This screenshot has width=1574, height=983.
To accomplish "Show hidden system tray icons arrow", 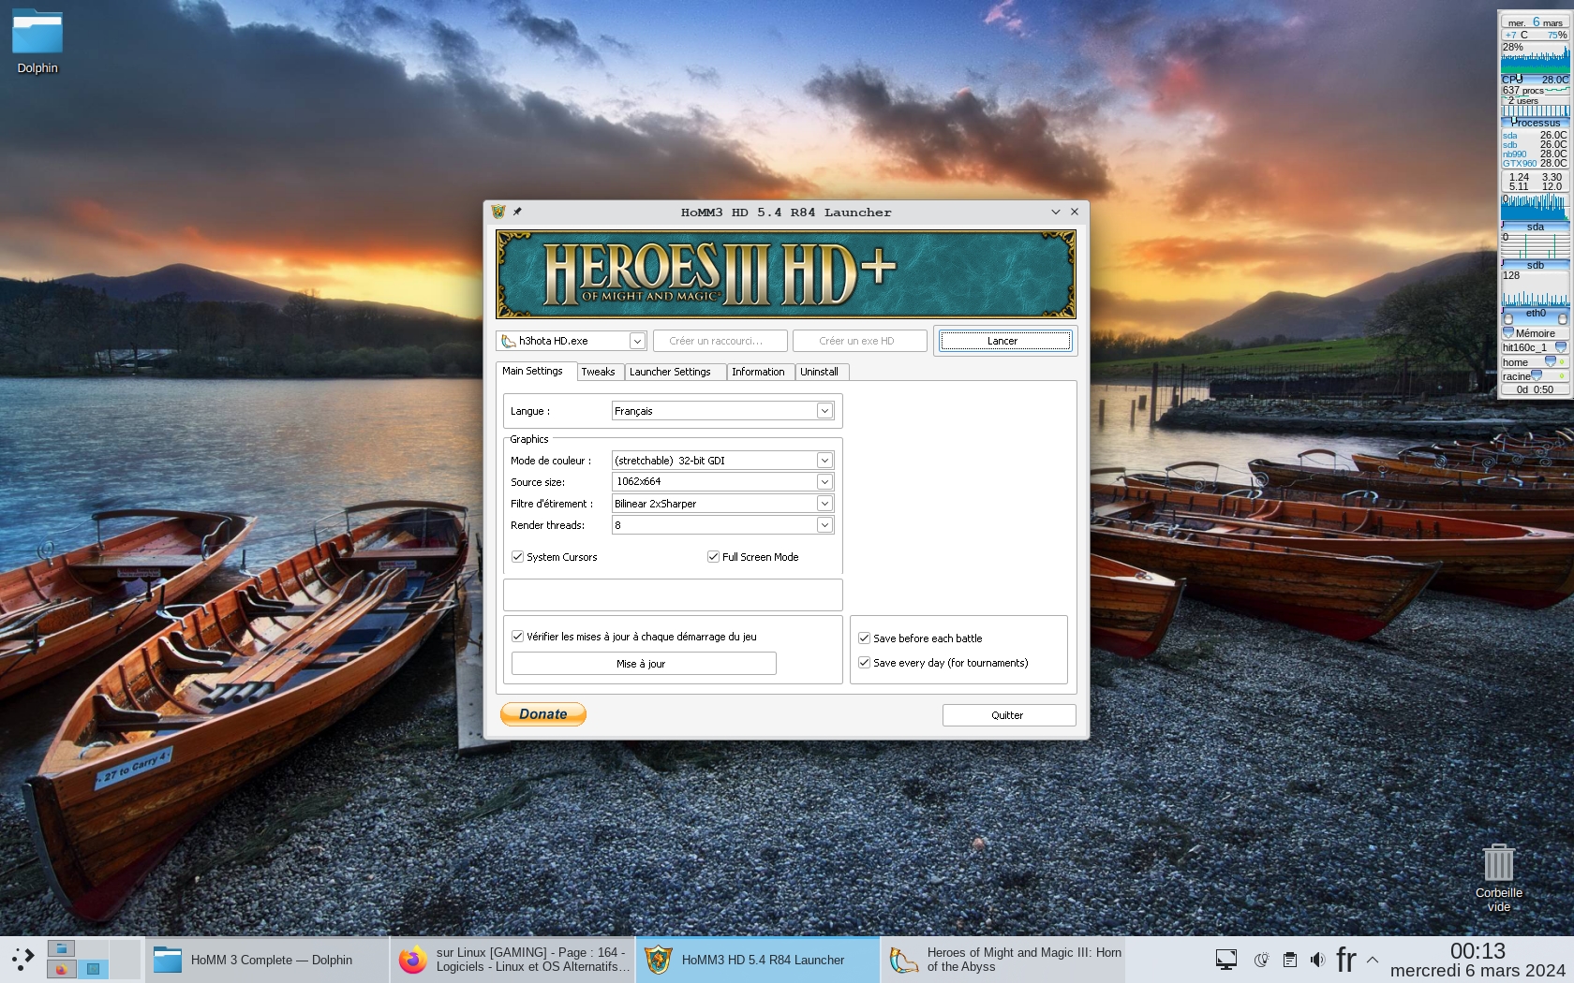I will (x=1373, y=960).
